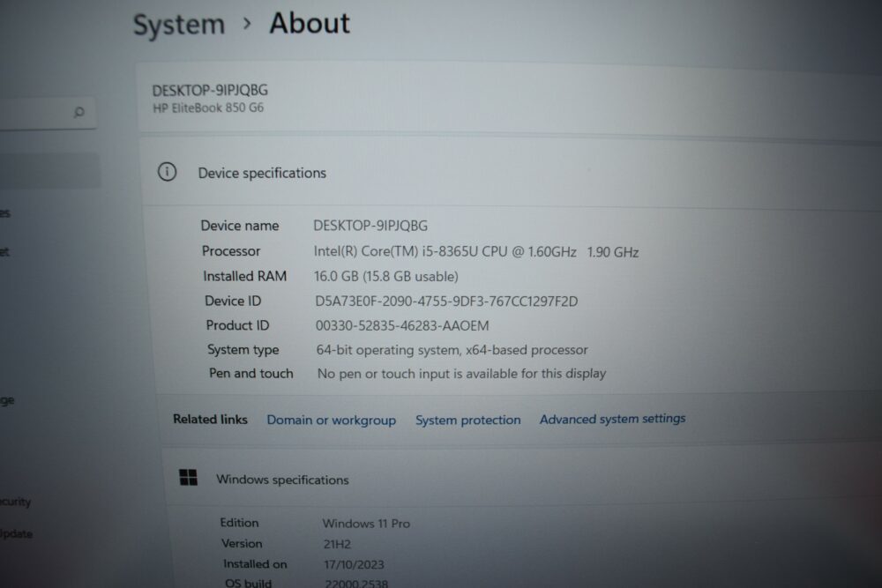The width and height of the screenshot is (882, 588).
Task: Click the Pen and touch label
Action: point(250,373)
